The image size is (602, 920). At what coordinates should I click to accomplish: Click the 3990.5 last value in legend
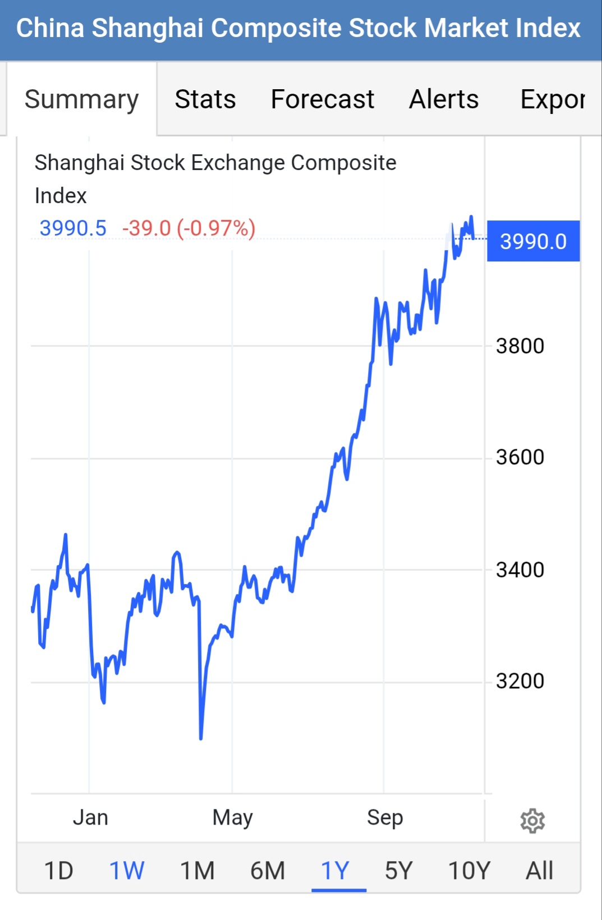73,228
